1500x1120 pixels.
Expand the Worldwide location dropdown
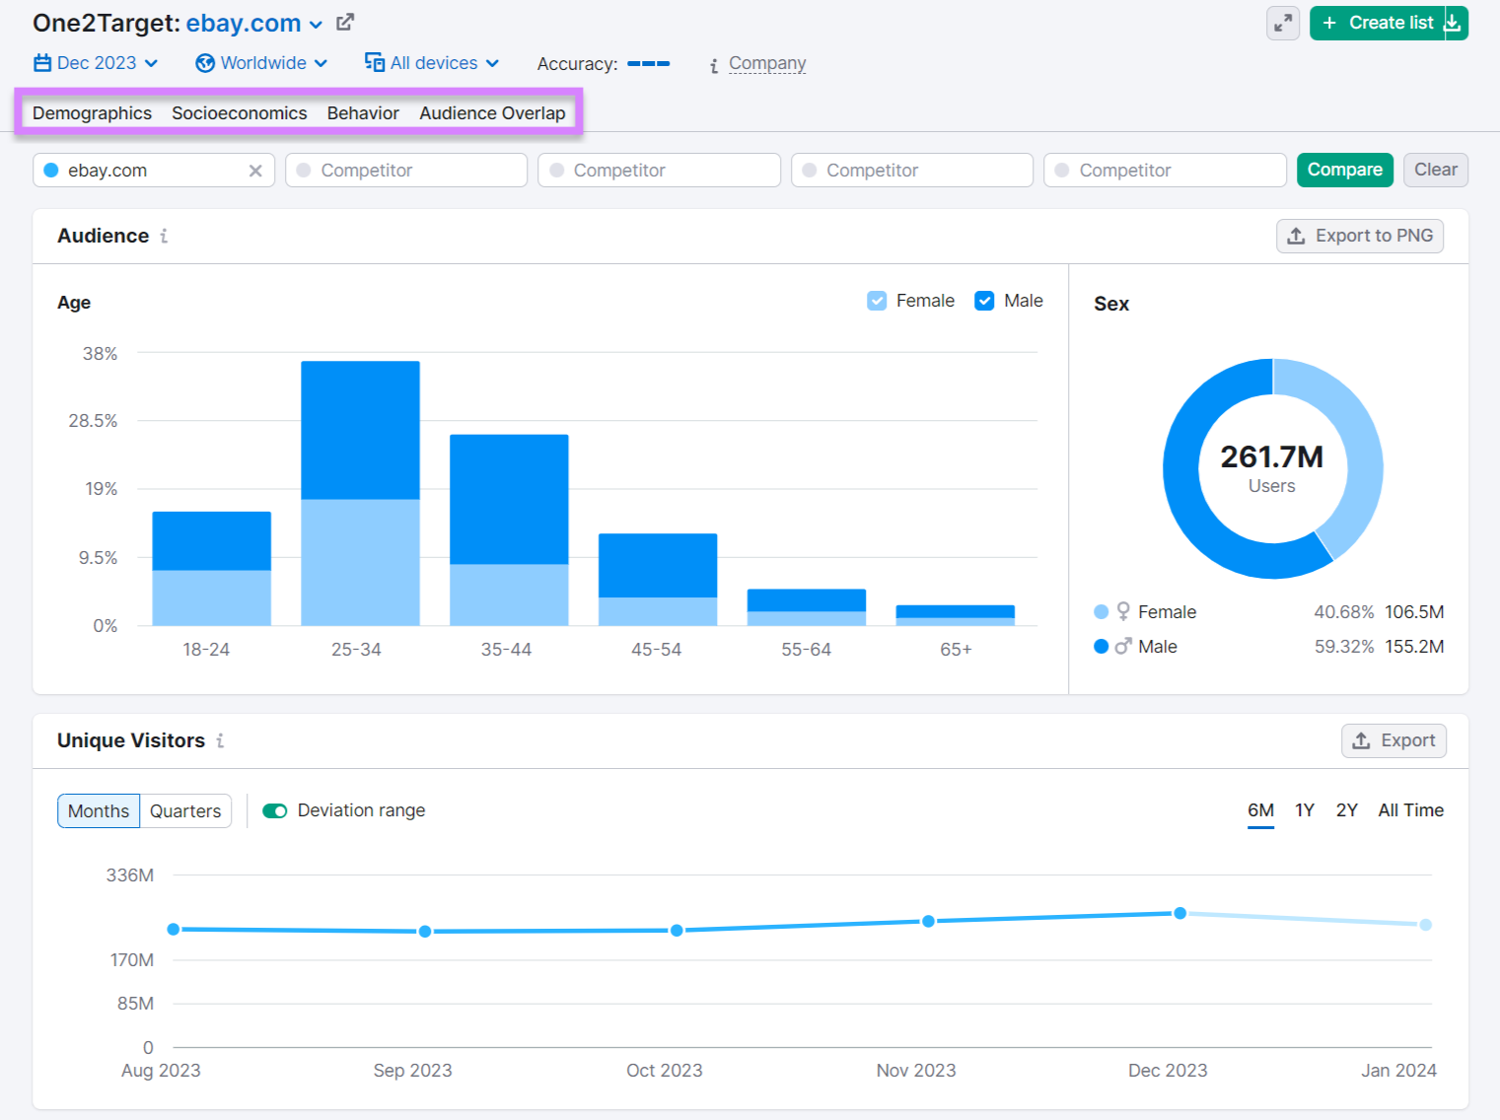click(261, 62)
